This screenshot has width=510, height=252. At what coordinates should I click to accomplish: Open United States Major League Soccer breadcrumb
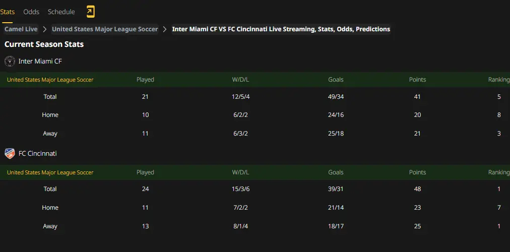[x=105, y=29]
